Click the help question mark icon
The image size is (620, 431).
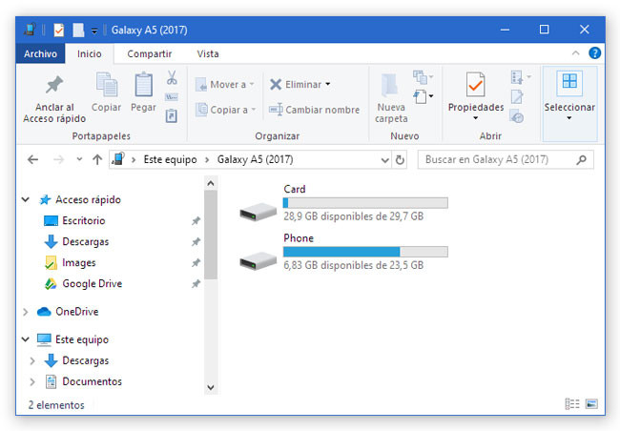(x=594, y=53)
